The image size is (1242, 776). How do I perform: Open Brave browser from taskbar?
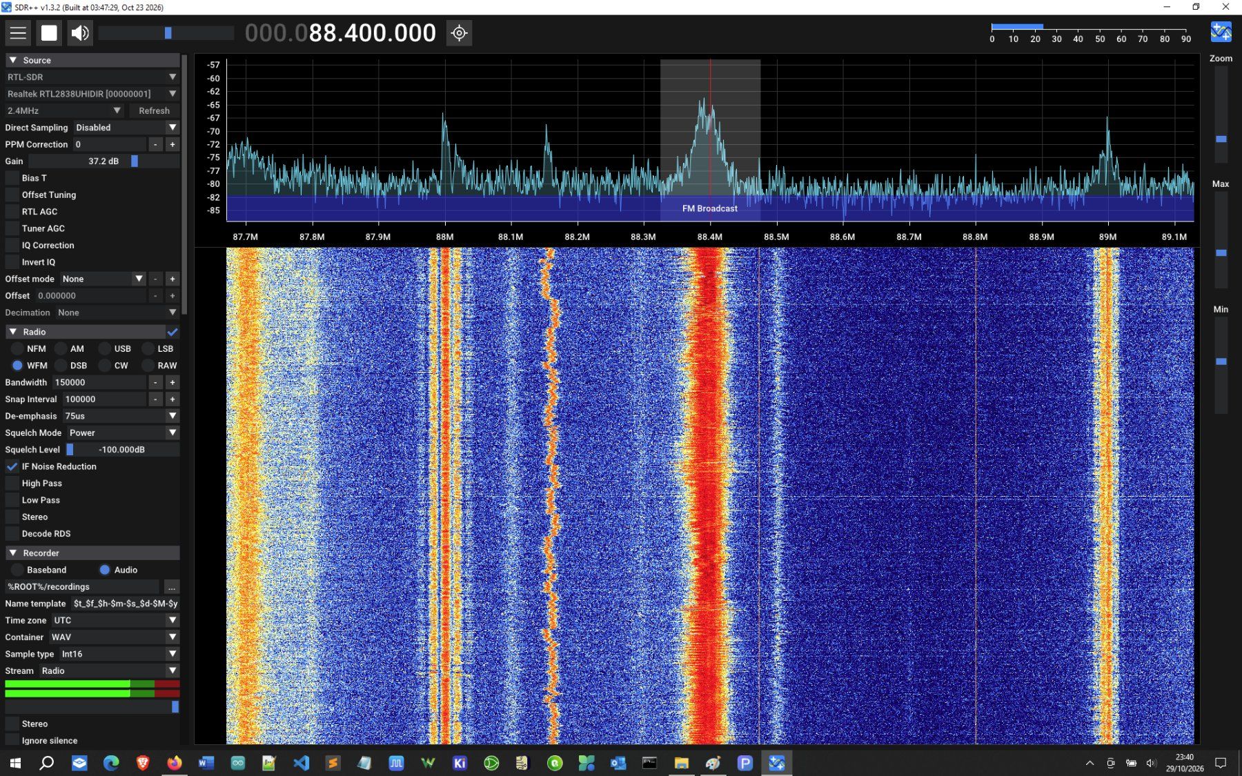click(x=143, y=762)
